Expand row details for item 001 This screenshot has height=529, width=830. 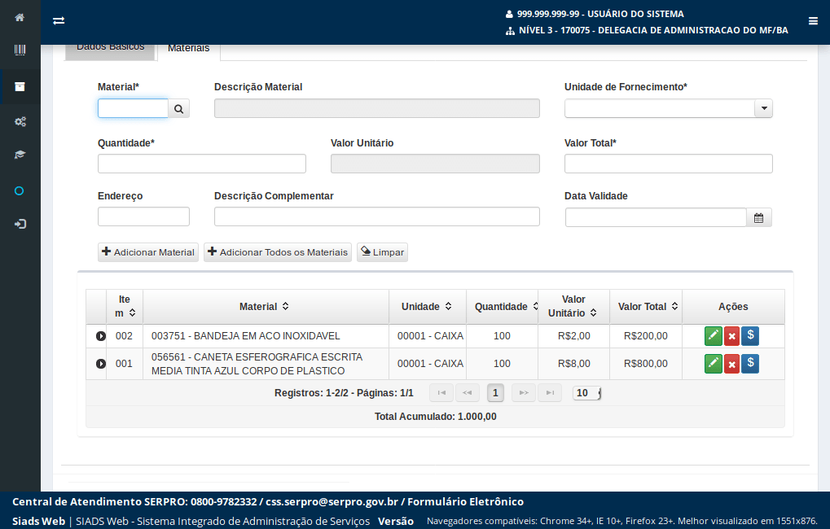(x=100, y=364)
